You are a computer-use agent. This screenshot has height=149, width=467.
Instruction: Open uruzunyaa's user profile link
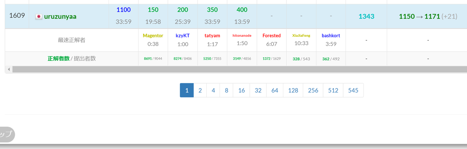60,16
